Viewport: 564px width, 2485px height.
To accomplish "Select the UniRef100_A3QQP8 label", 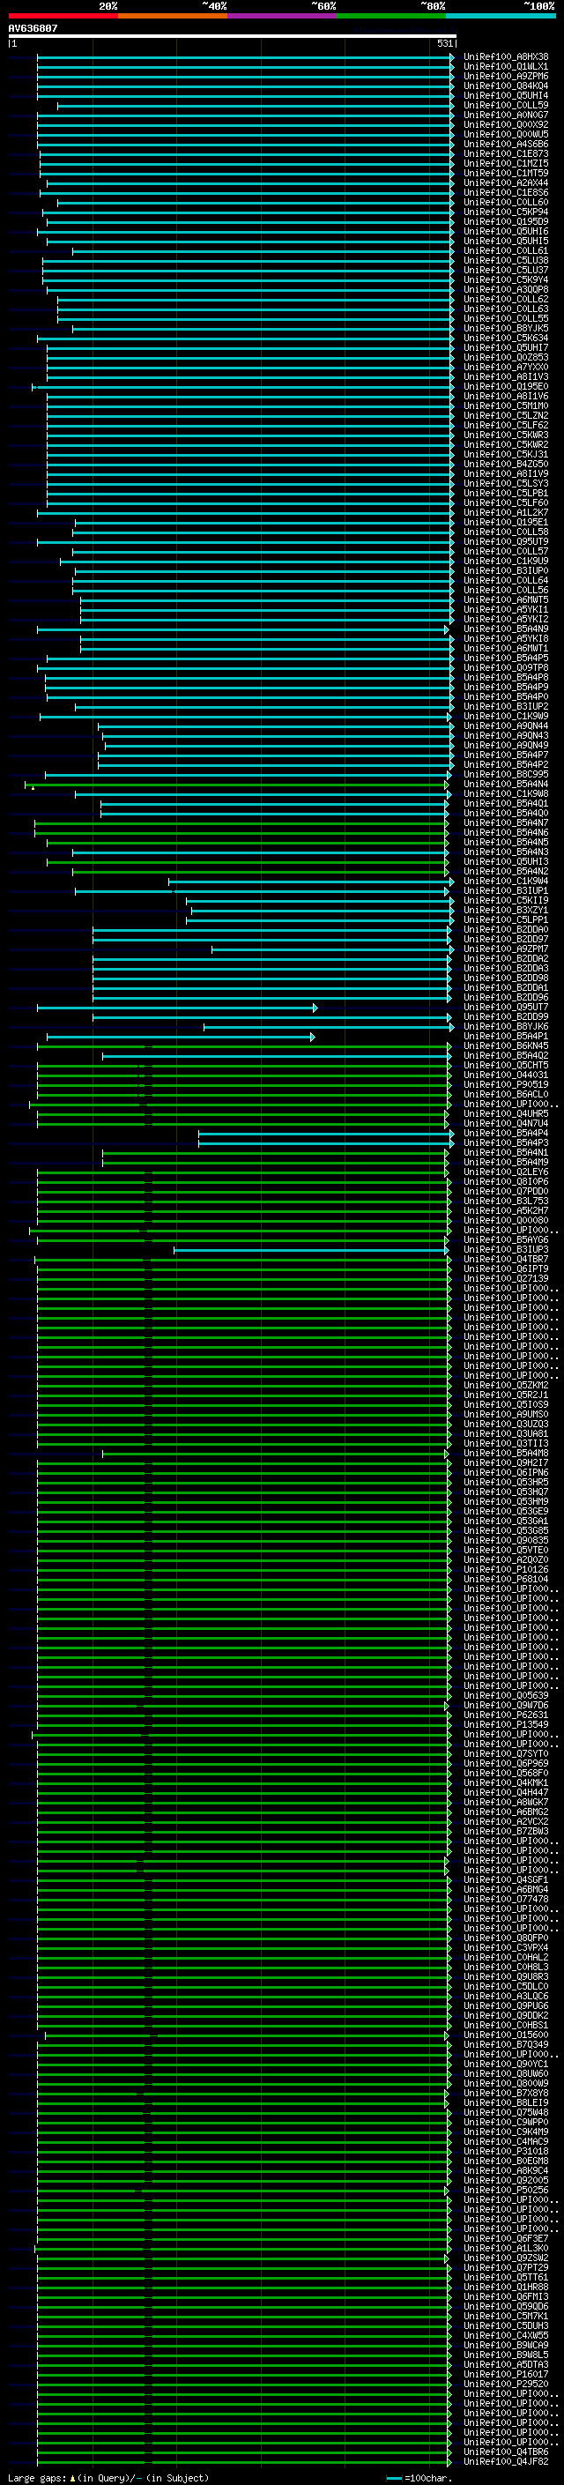I will pos(506,289).
